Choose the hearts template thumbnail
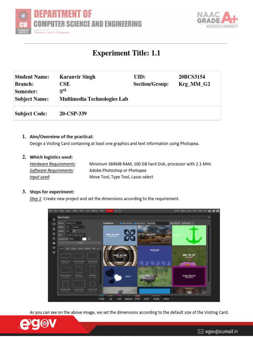 point(120,276)
